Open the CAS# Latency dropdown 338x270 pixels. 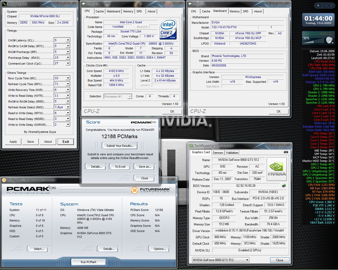coord(68,40)
